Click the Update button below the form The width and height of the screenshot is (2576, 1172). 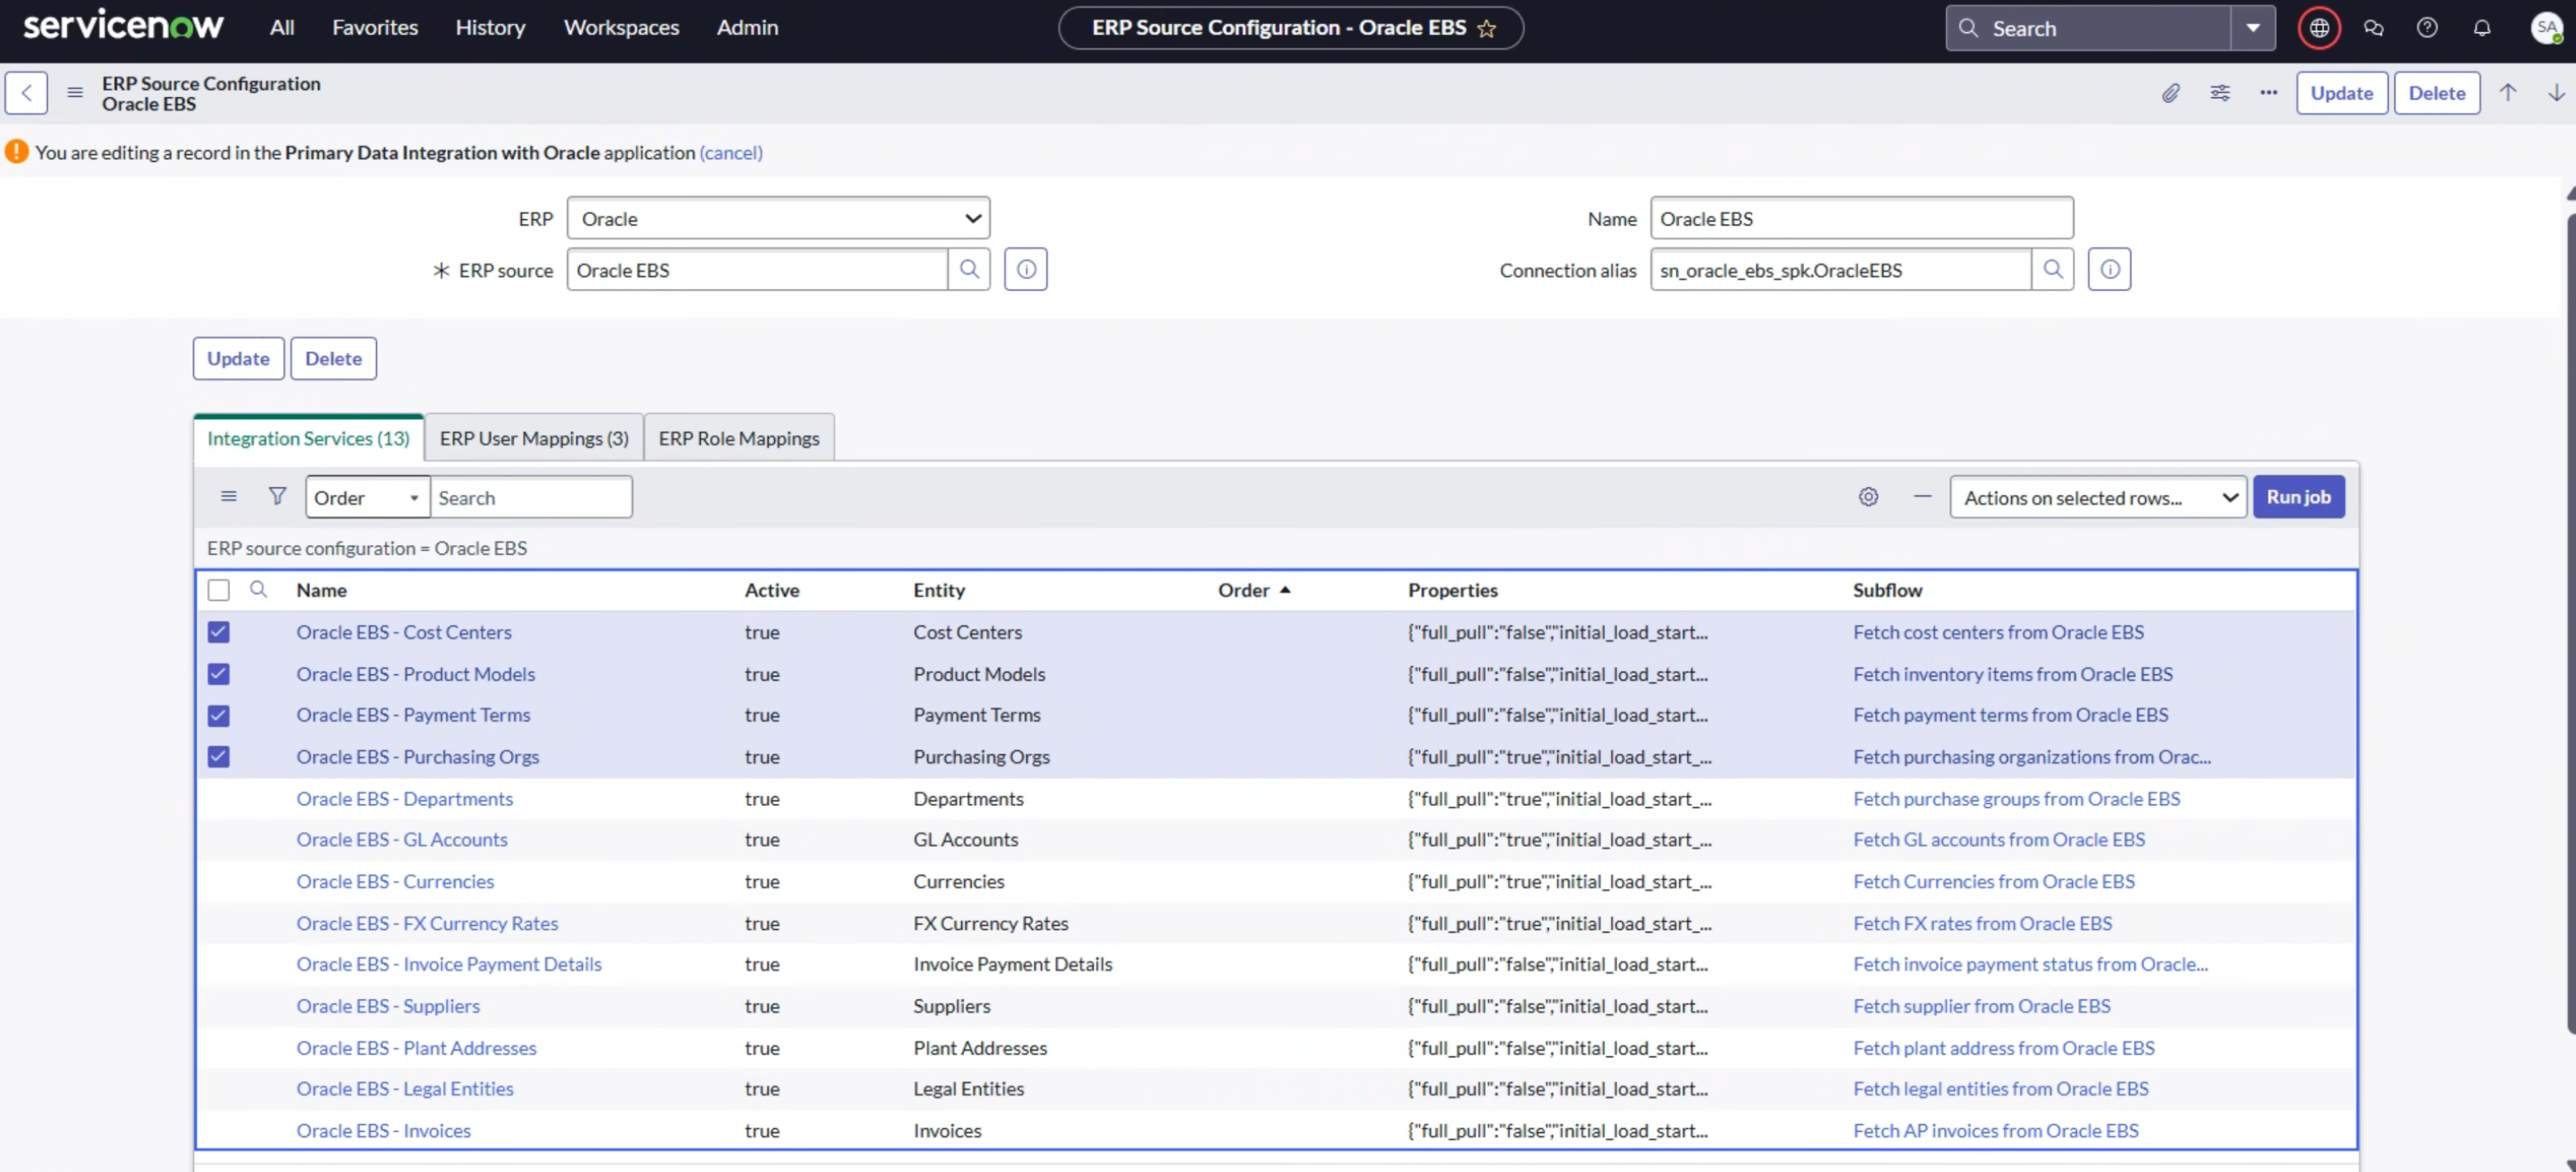click(238, 358)
